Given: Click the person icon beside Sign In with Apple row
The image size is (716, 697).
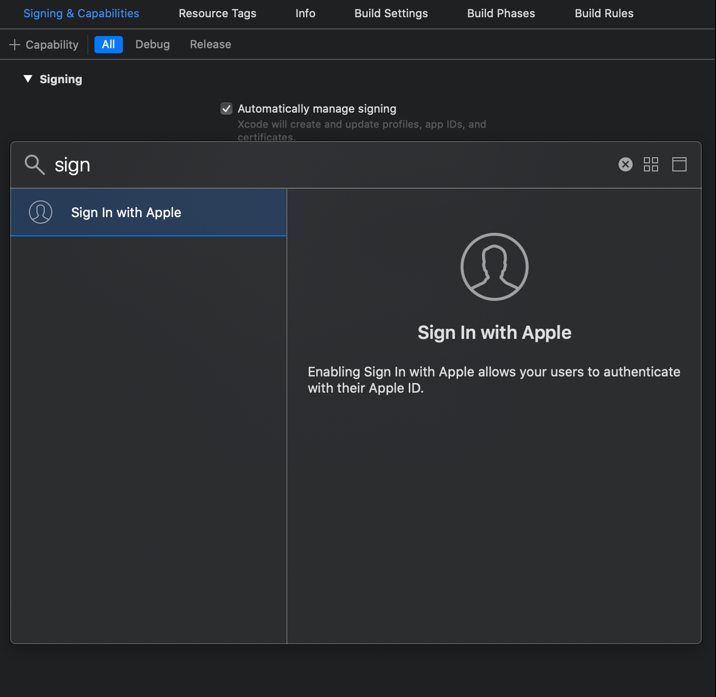Looking at the screenshot, I should pyautogui.click(x=41, y=212).
